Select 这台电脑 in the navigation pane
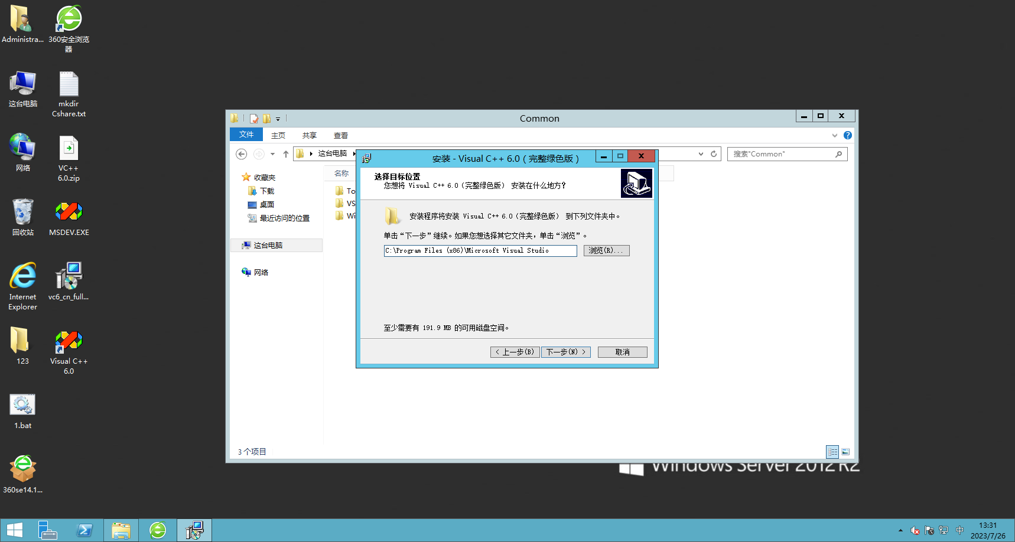Image resolution: width=1015 pixels, height=542 pixels. click(276, 245)
